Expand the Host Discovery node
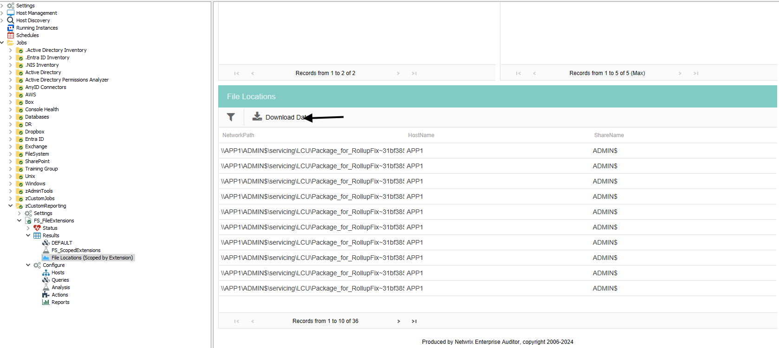Image resolution: width=779 pixels, height=348 pixels. [2, 20]
